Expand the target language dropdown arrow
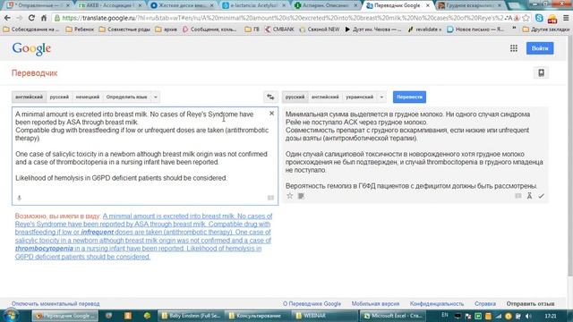This screenshot has width=573, height=322. click(381, 97)
